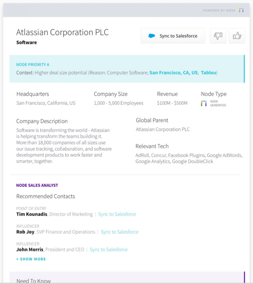Expand contacts with Show More
253x284 pixels.
tap(31, 259)
